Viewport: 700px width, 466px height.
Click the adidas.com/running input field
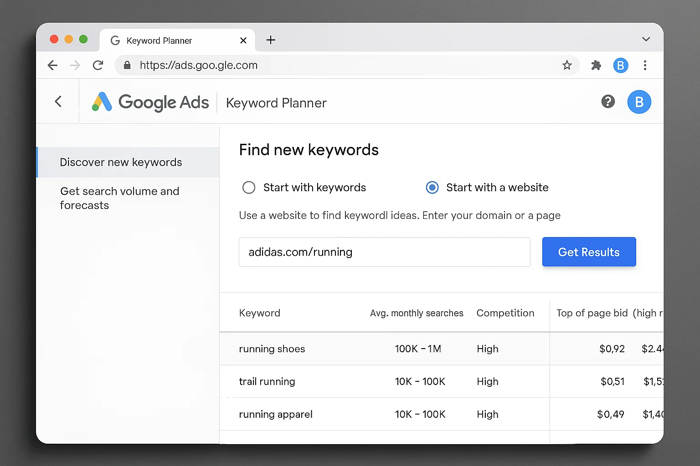(384, 252)
